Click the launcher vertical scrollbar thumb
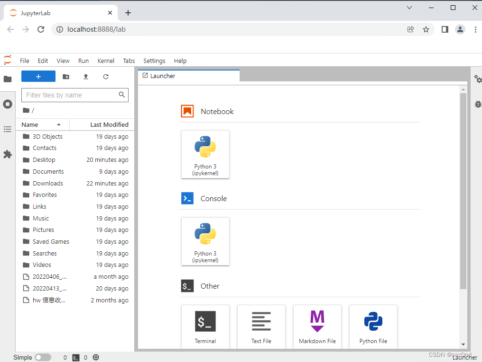Viewport: 482px width, 362px height. tap(463, 191)
